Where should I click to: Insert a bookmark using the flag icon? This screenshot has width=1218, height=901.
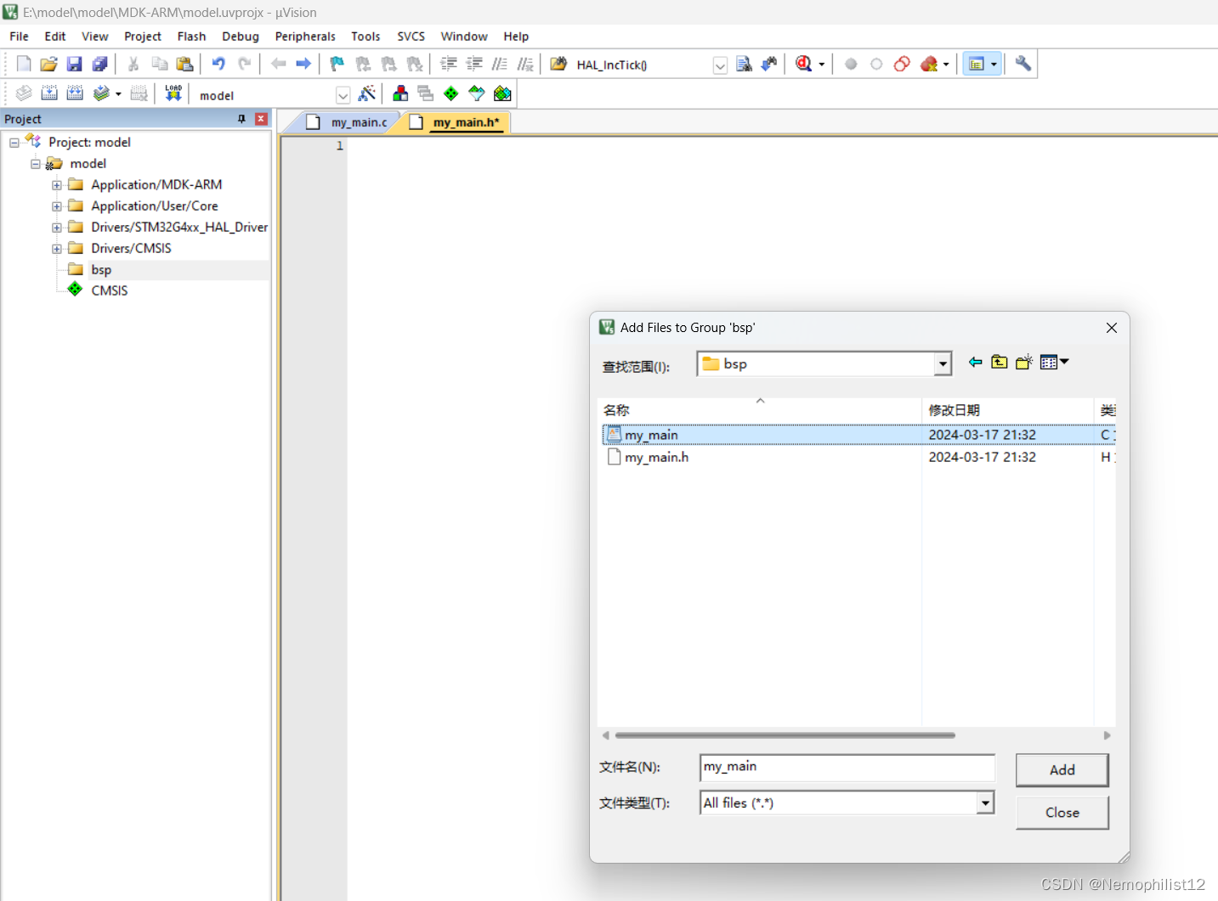click(337, 64)
